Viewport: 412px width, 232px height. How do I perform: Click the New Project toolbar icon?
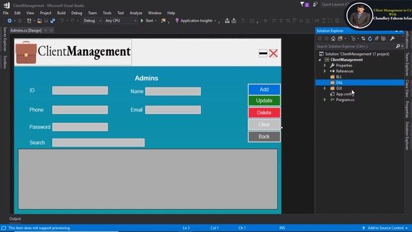[29, 21]
